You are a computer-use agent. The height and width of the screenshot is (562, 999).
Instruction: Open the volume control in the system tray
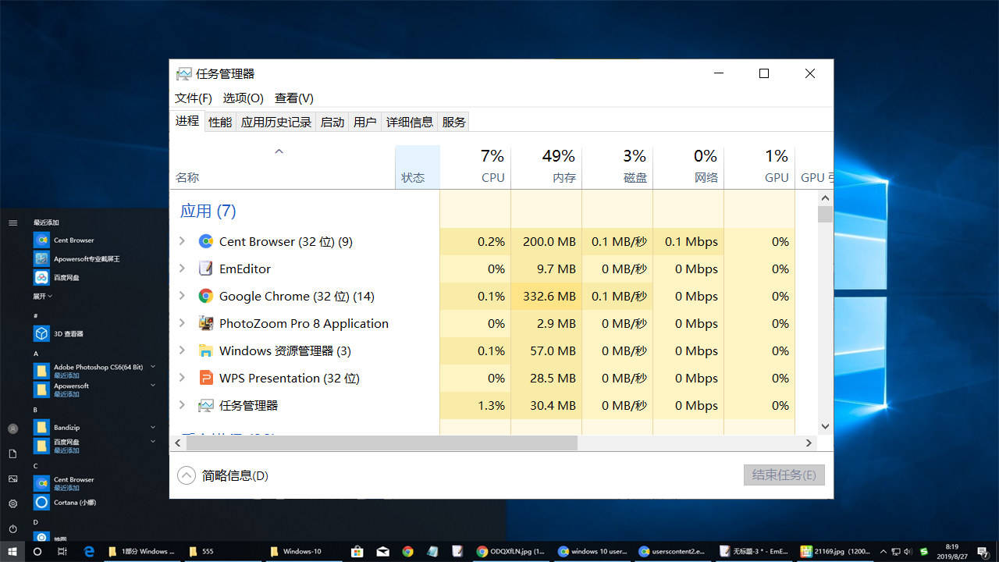tap(908, 551)
